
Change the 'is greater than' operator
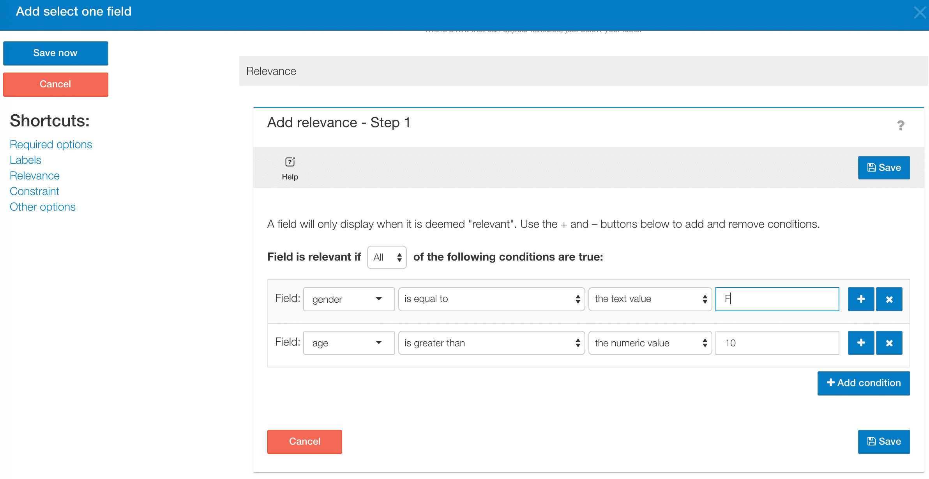tap(491, 343)
